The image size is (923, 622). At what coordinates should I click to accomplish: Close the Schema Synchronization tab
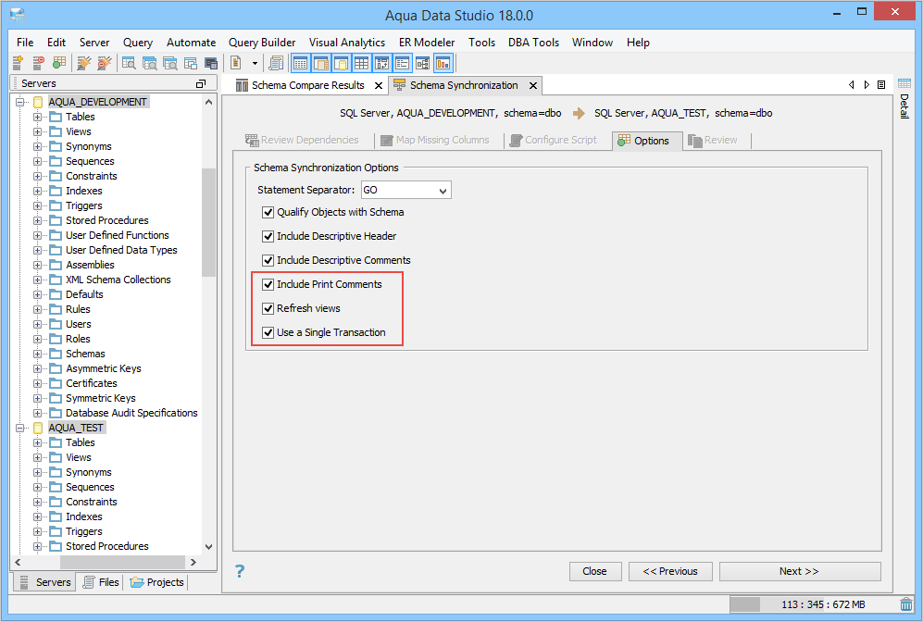point(532,85)
